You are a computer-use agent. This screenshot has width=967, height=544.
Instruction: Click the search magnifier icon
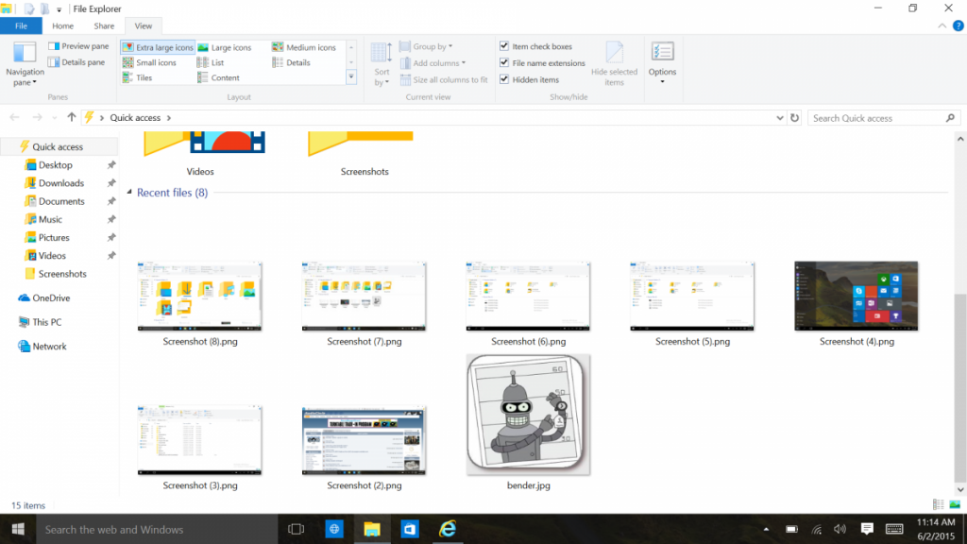(x=950, y=118)
